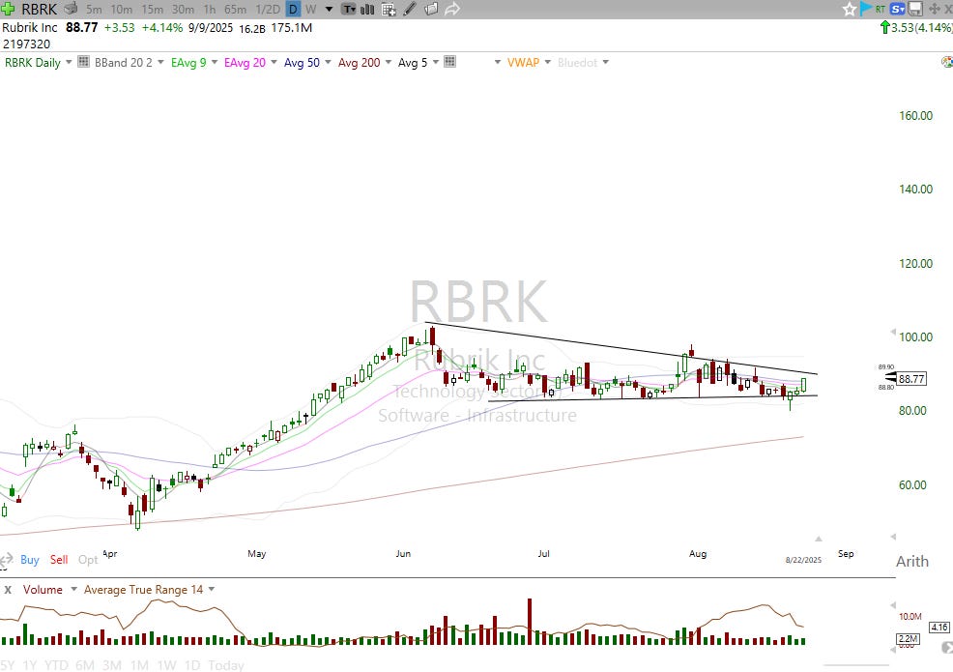This screenshot has width=953, height=672.
Task: Set chart range to 1M
Action: tap(139, 665)
